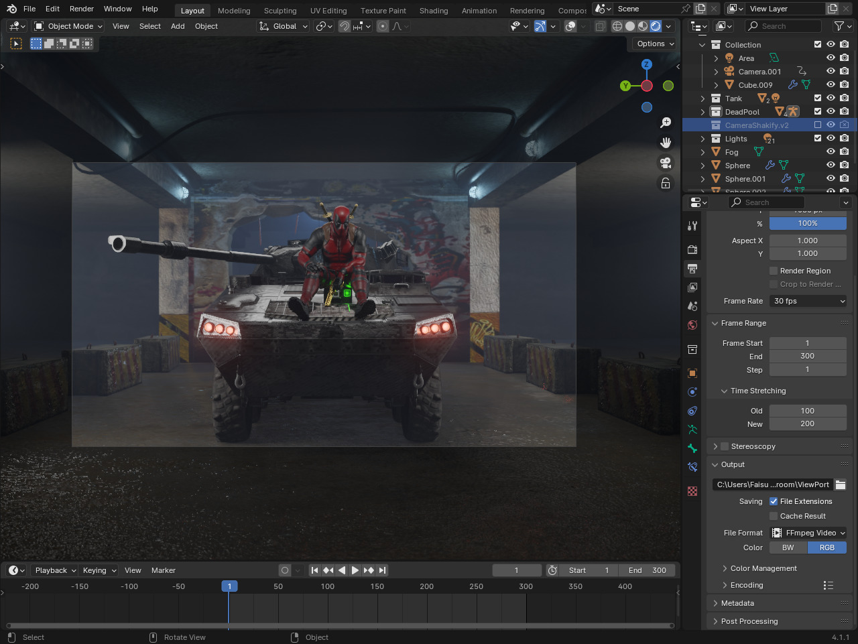Select RGB color mode
The height and width of the screenshot is (644, 858).
827,548
